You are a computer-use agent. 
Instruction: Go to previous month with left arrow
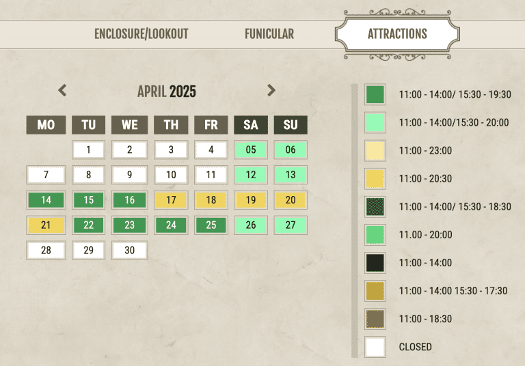click(62, 90)
